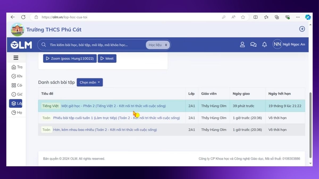Screen dimensions: 319x179
Task: Add this page to favorites with the star
Action: (x=243, y=17)
